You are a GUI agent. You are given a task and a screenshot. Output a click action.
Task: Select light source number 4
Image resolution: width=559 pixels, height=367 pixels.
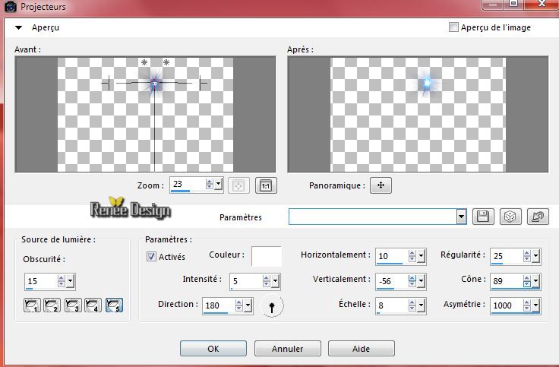(x=93, y=305)
